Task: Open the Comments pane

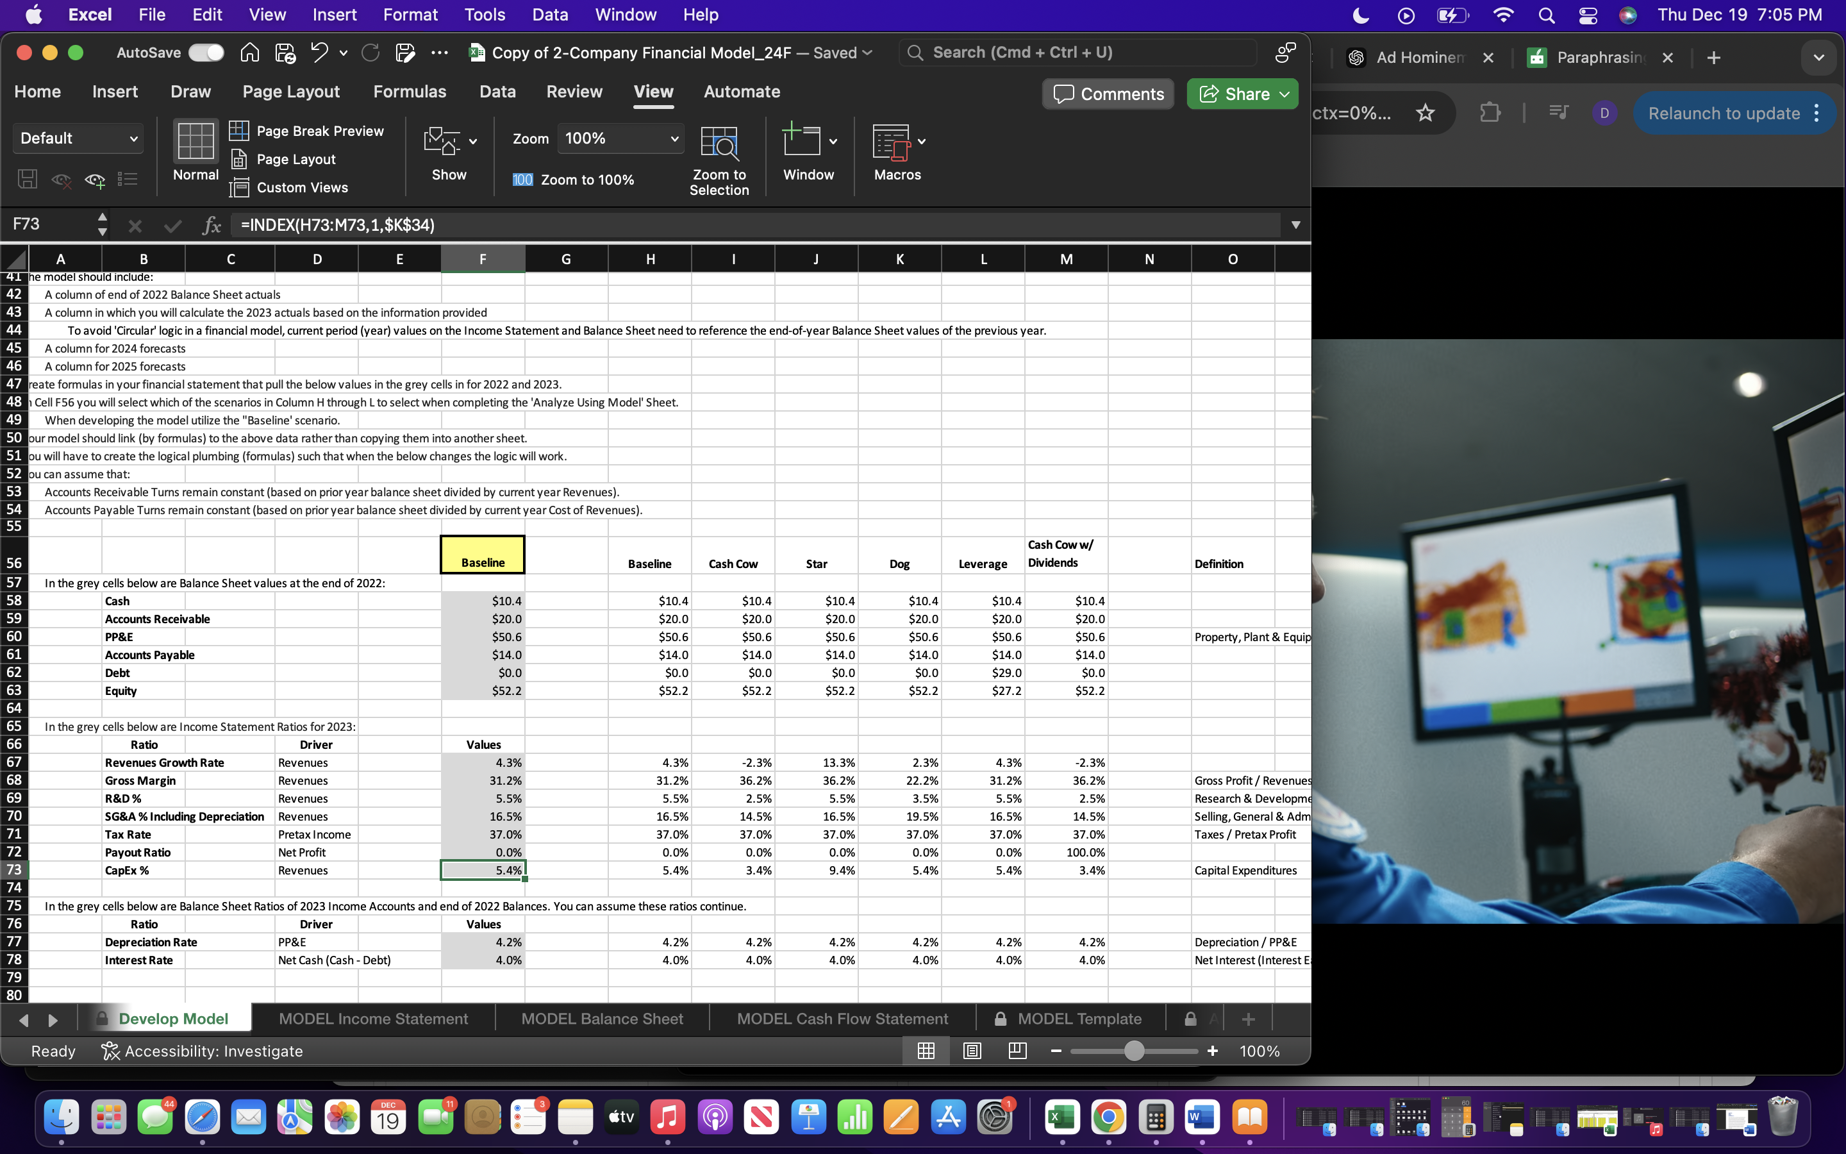Action: [1107, 93]
